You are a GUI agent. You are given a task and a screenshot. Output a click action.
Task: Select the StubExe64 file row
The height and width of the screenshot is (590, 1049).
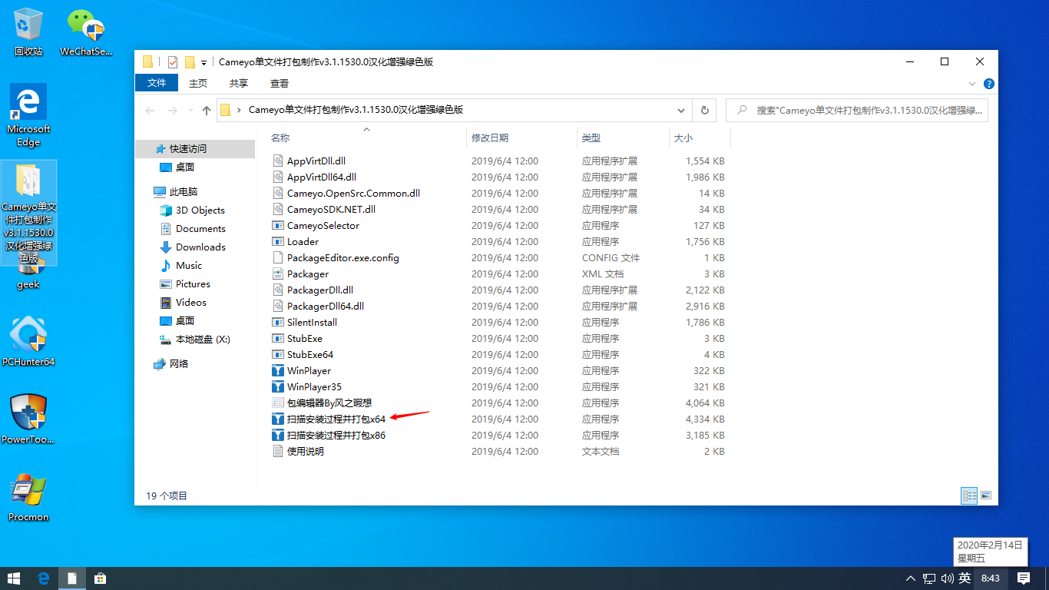(498, 355)
